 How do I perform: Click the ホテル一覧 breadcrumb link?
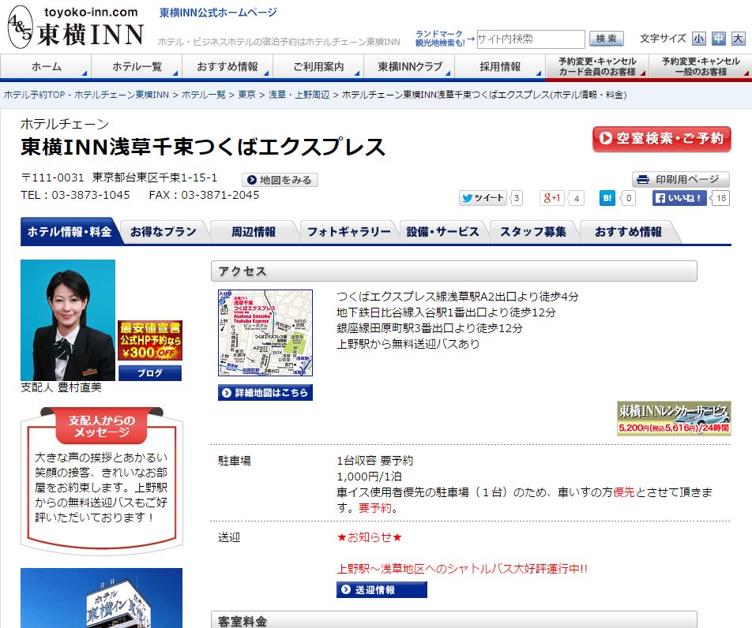(x=203, y=95)
